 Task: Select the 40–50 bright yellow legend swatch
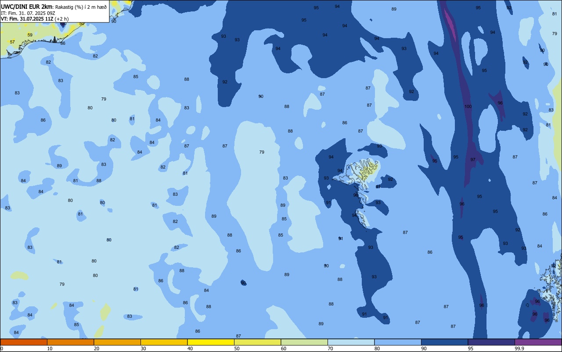[211, 342]
